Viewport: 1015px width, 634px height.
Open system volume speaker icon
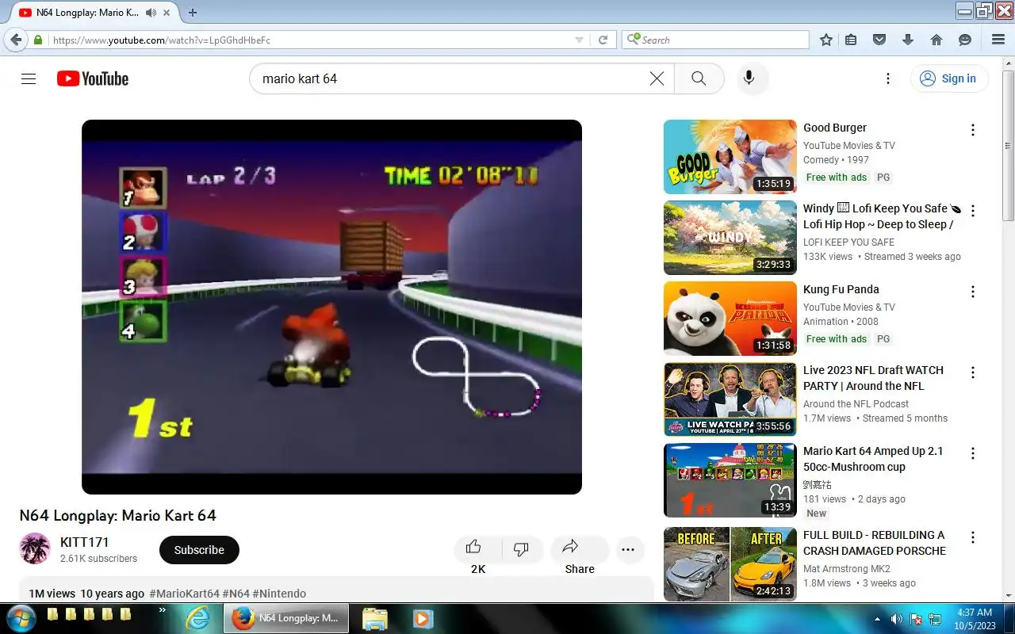[897, 619]
